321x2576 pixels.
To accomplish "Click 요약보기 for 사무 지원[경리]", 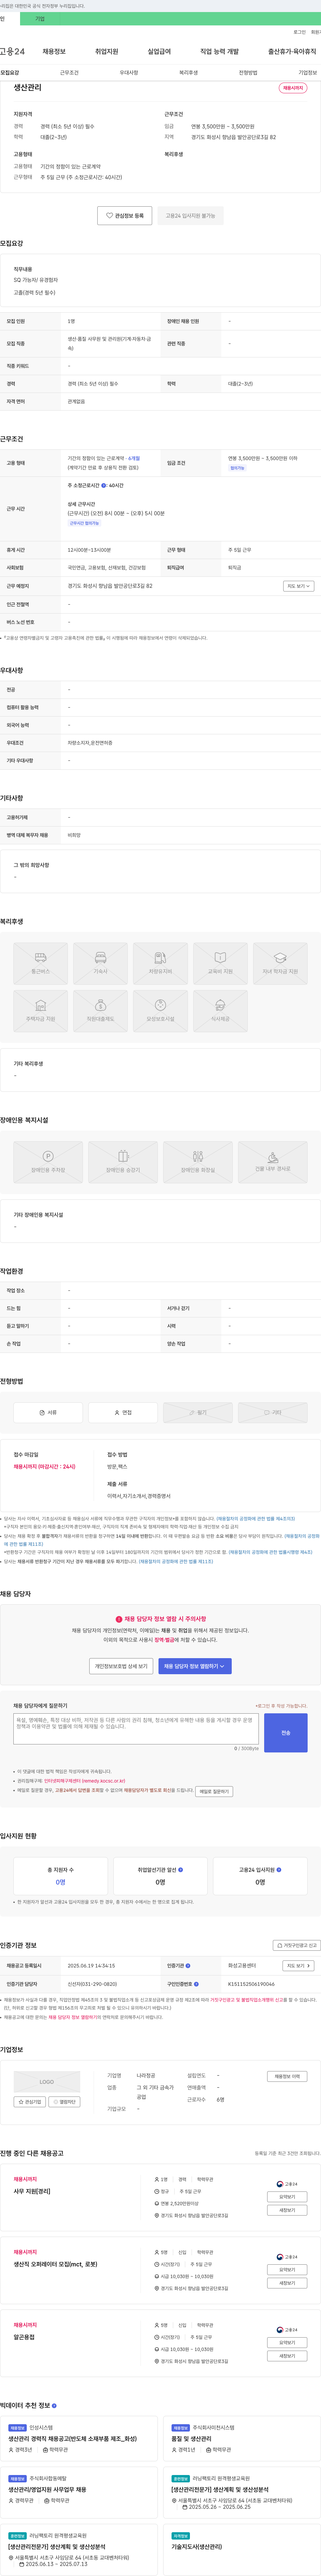I will (287, 2197).
